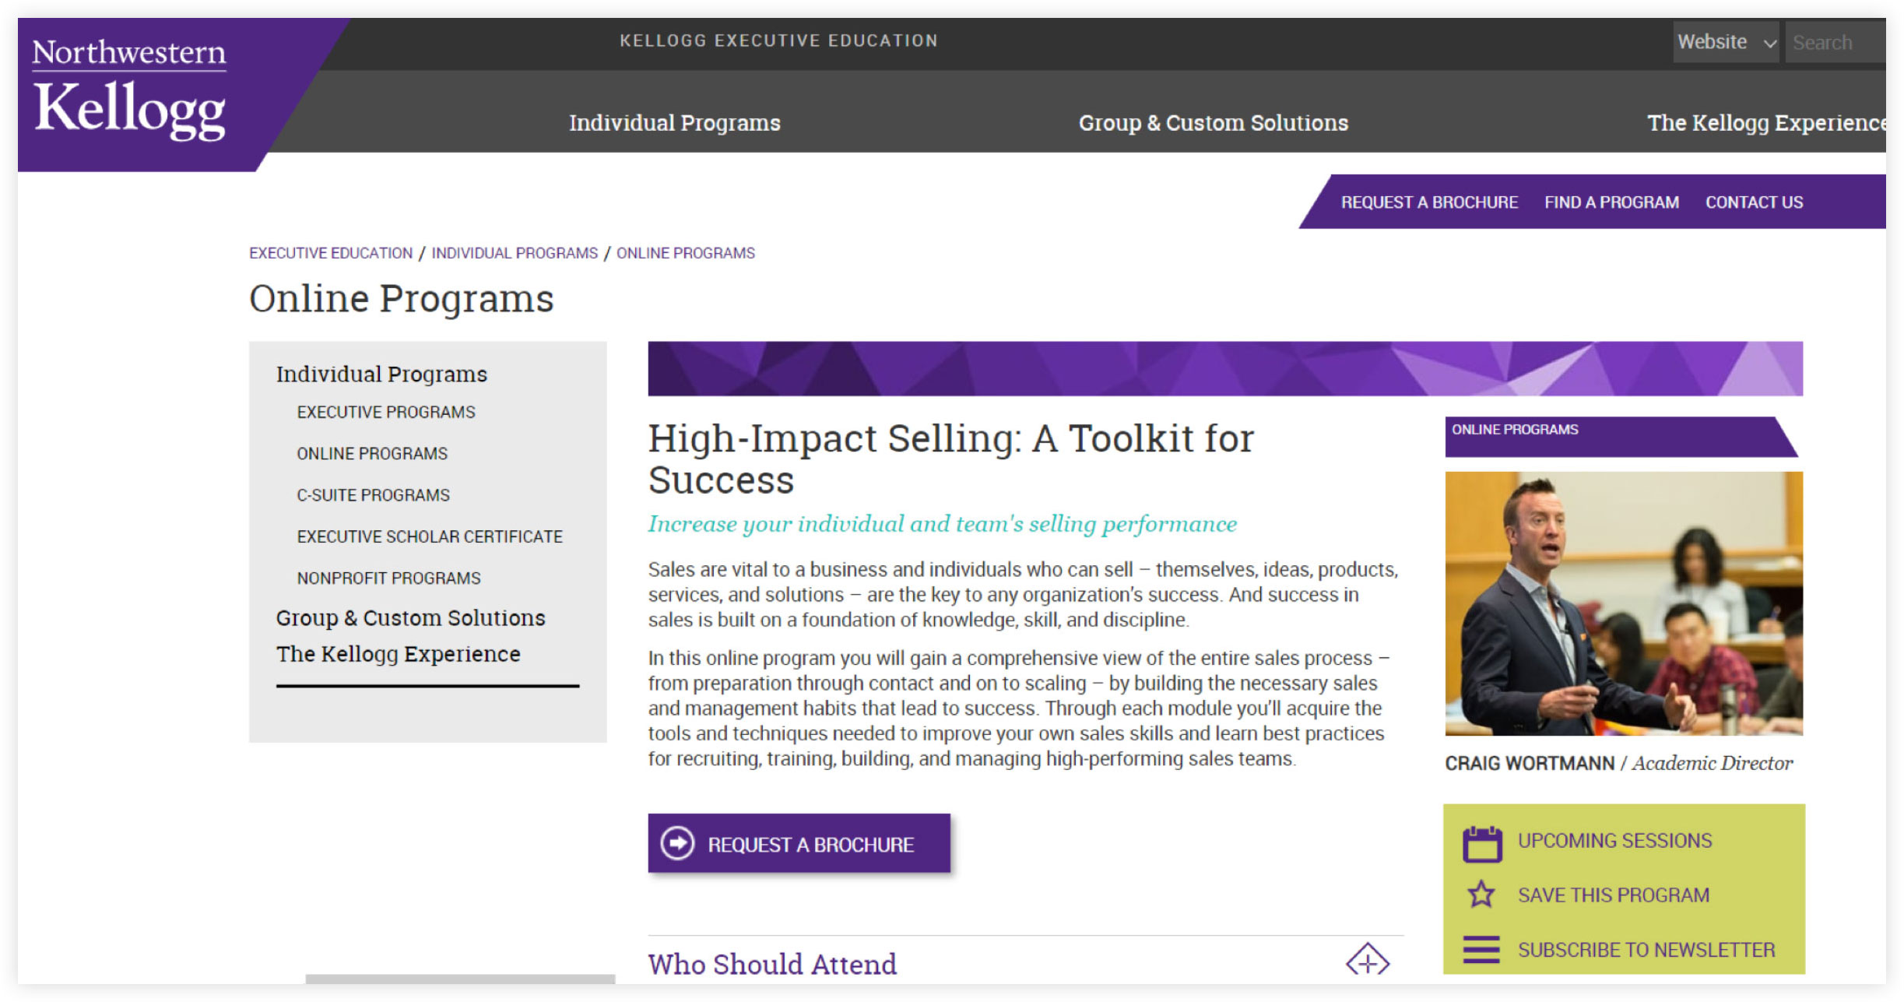Open The Kellogg Experience main menu
This screenshot has width=1904, height=1002.
[x=1765, y=123]
